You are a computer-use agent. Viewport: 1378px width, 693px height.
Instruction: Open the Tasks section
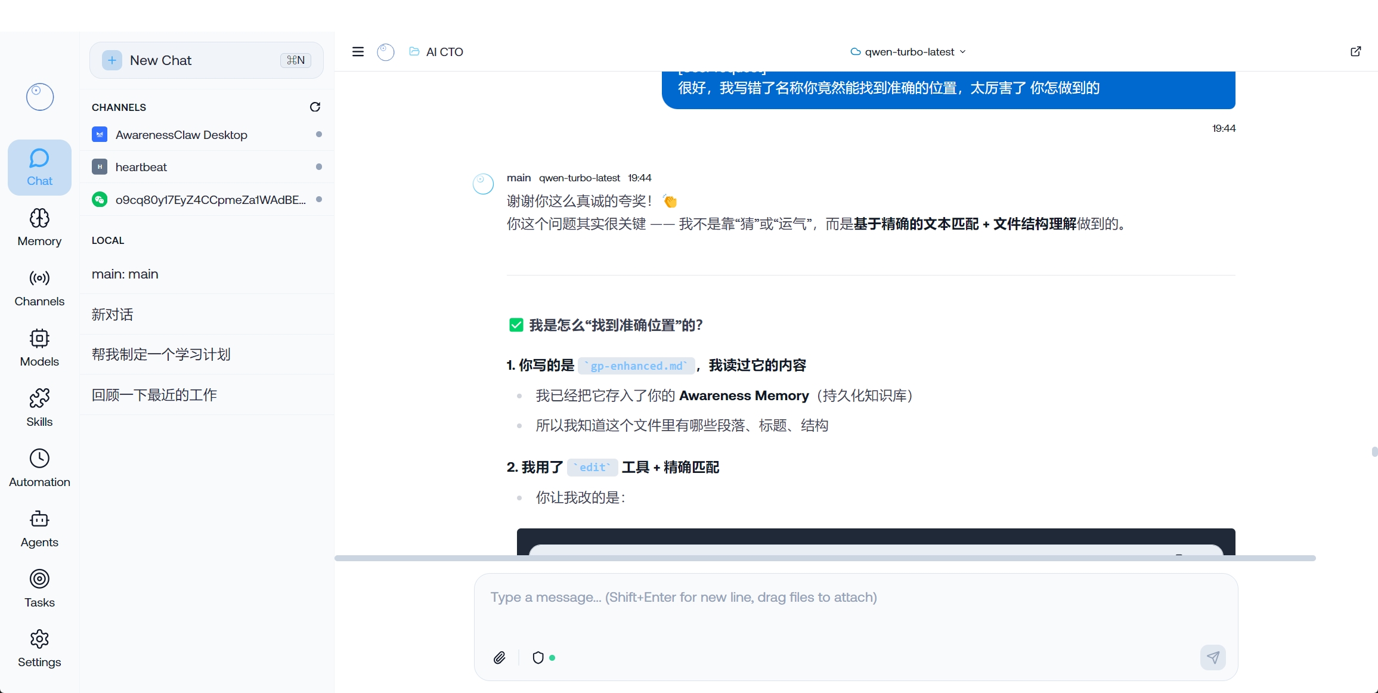(39, 589)
